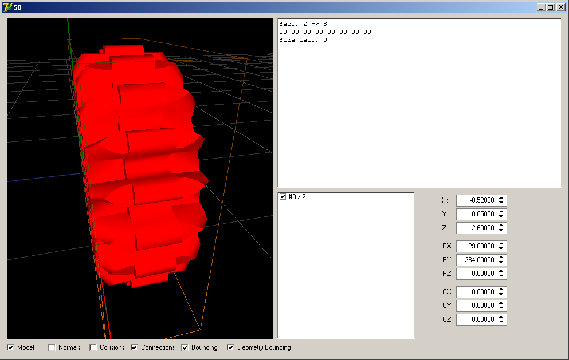This screenshot has width=569, height=360.
Task: Enable the Normals checkbox
Action: [52, 347]
